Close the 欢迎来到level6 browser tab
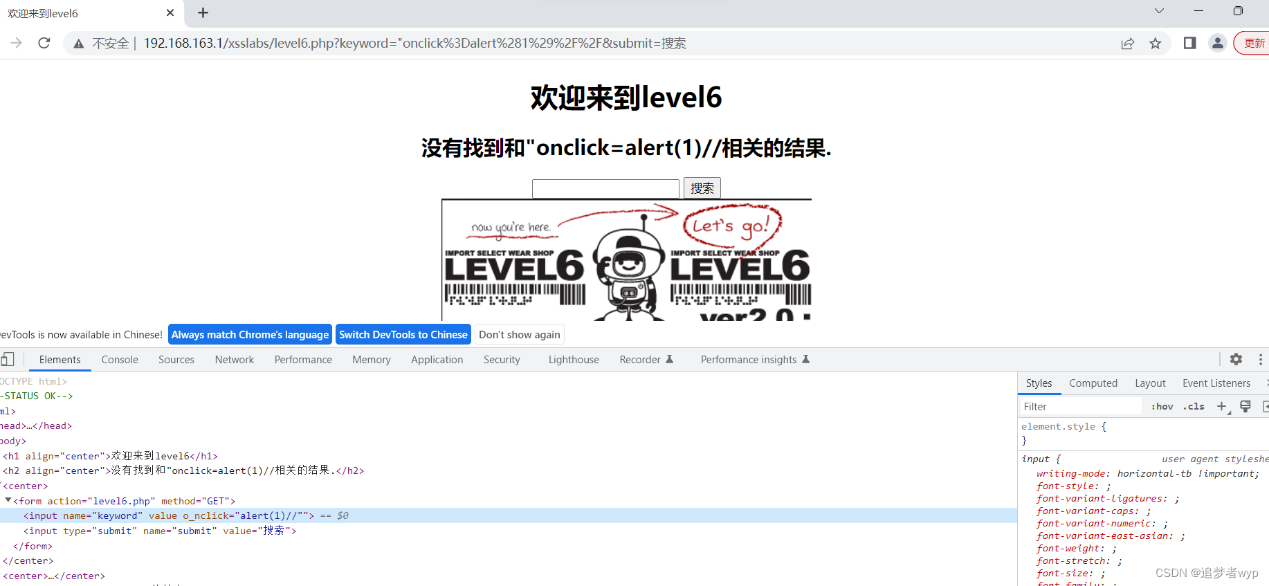This screenshot has width=1269, height=586. [170, 13]
